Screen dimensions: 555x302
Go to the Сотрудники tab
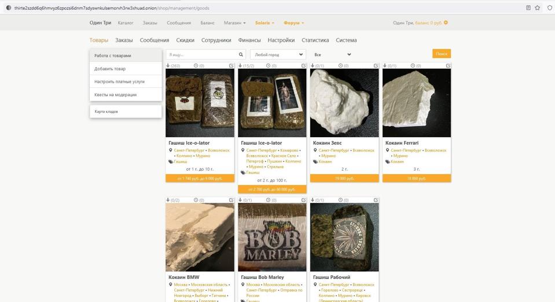tap(216, 40)
